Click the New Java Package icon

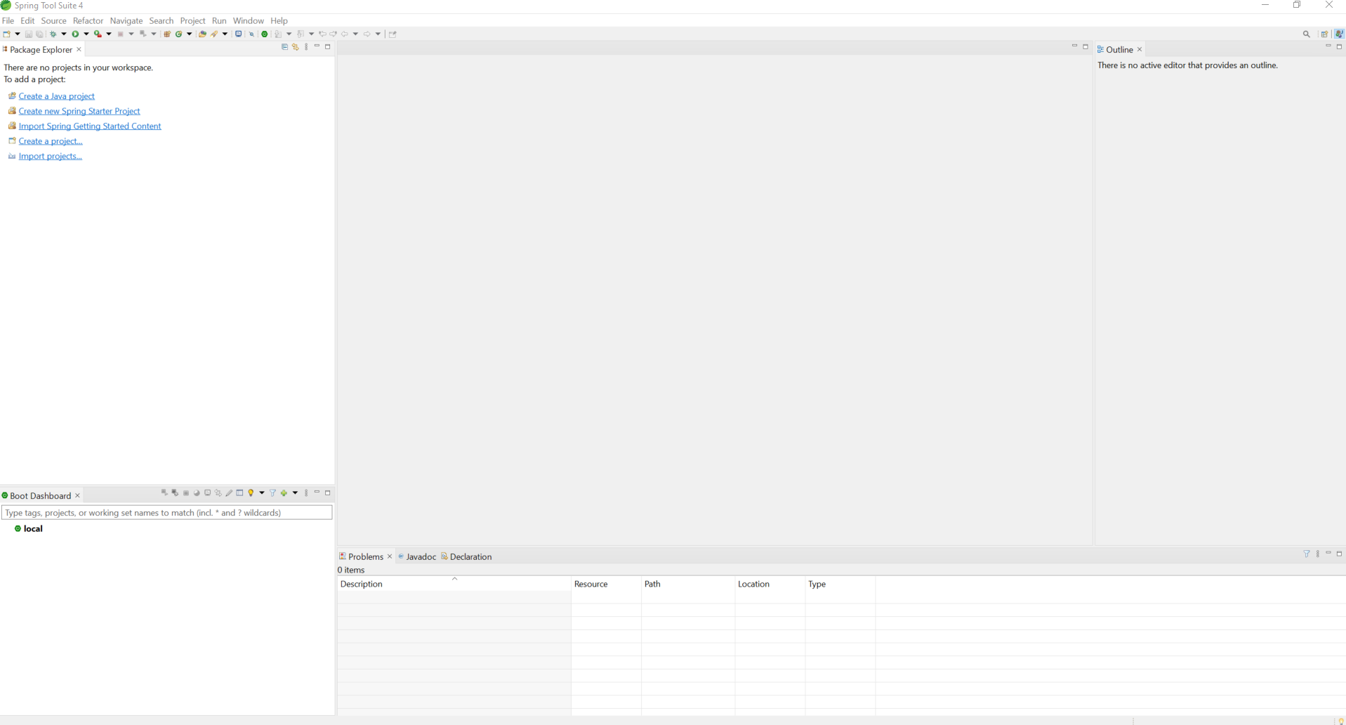coord(167,34)
